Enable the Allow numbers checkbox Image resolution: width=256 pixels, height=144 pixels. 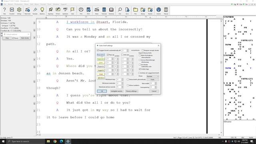click(x=128, y=85)
